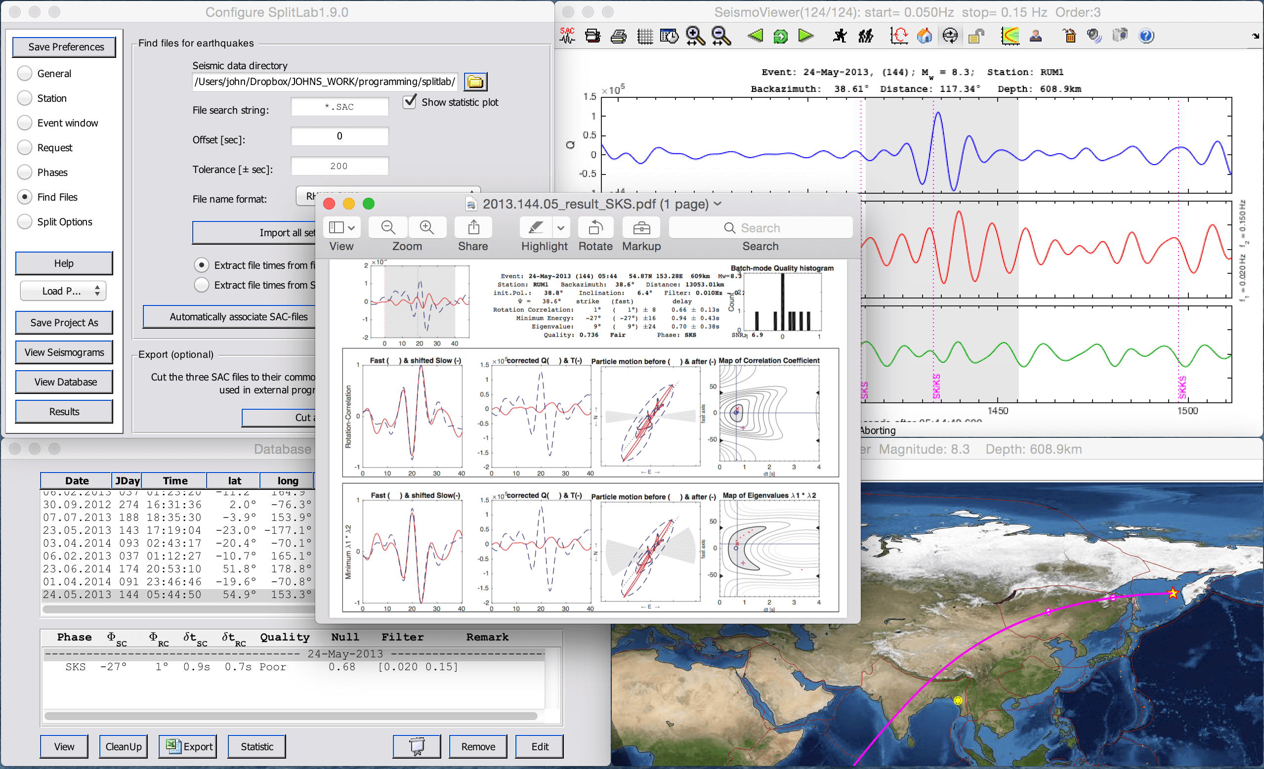
Task: Open the File name format dropdown
Action: (388, 196)
